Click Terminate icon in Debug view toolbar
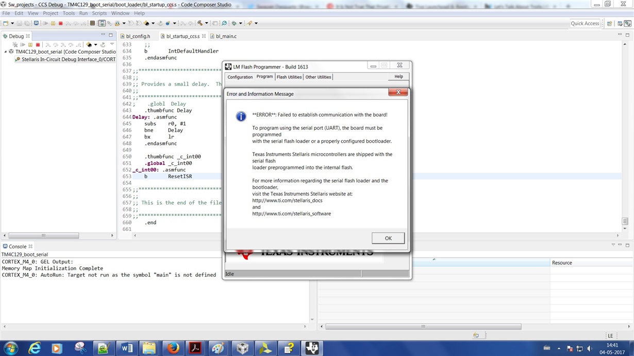The height and width of the screenshot is (356, 634). [38, 45]
